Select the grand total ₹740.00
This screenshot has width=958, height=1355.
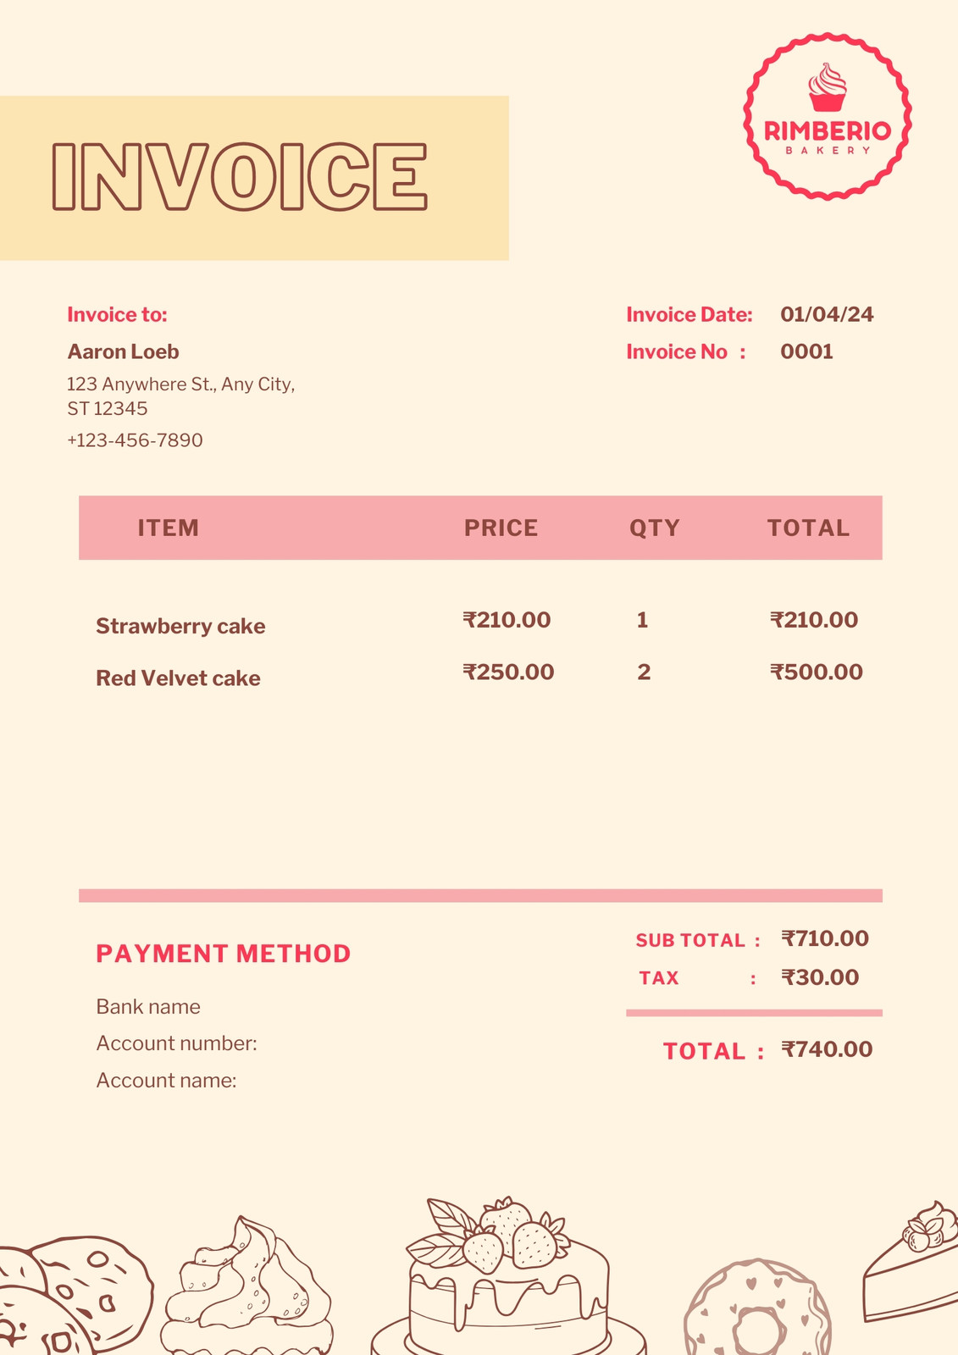(x=827, y=1049)
